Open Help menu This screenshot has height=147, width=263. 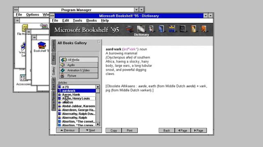(x=105, y=20)
